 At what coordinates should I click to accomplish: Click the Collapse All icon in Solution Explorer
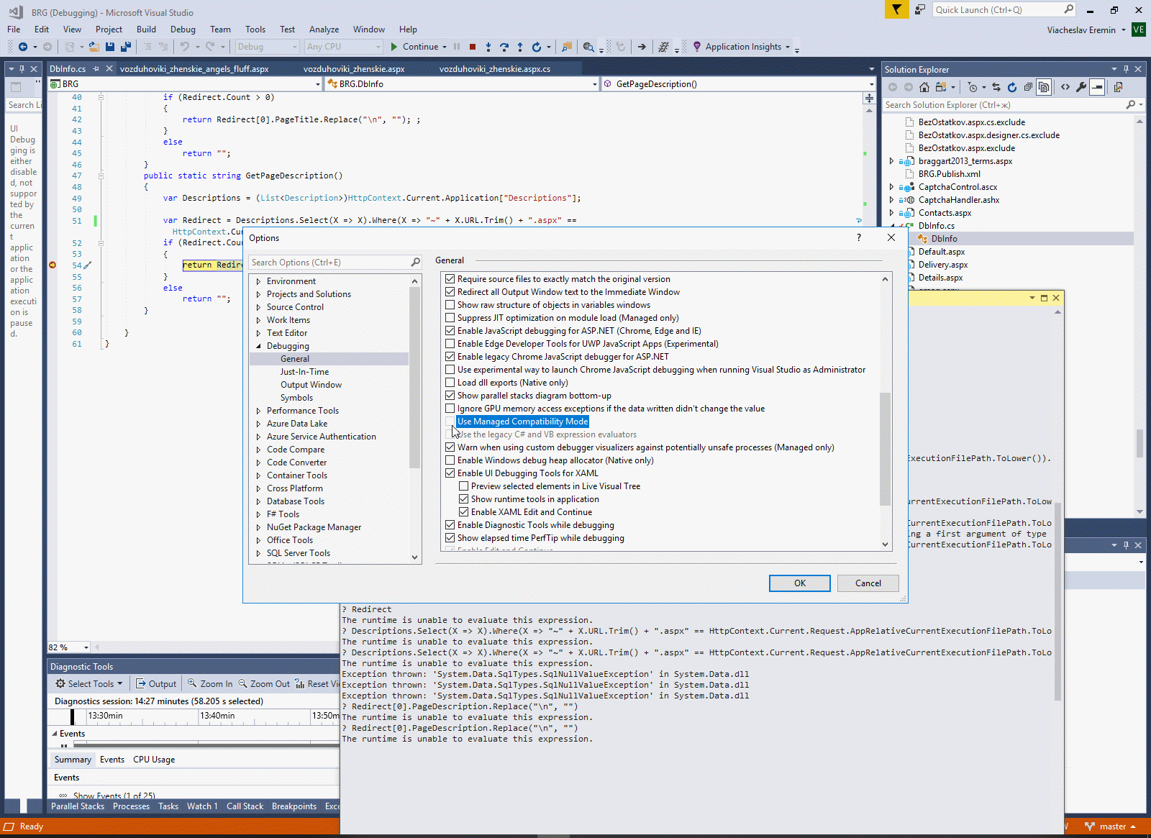[1028, 87]
